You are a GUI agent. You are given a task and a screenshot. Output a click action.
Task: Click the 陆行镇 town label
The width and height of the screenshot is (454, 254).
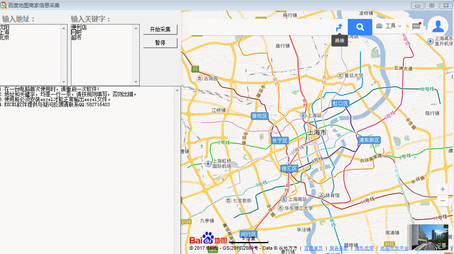click(x=432, y=113)
